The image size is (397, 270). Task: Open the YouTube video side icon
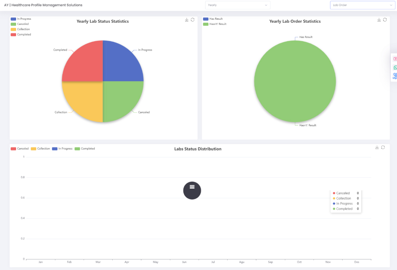tap(395, 59)
